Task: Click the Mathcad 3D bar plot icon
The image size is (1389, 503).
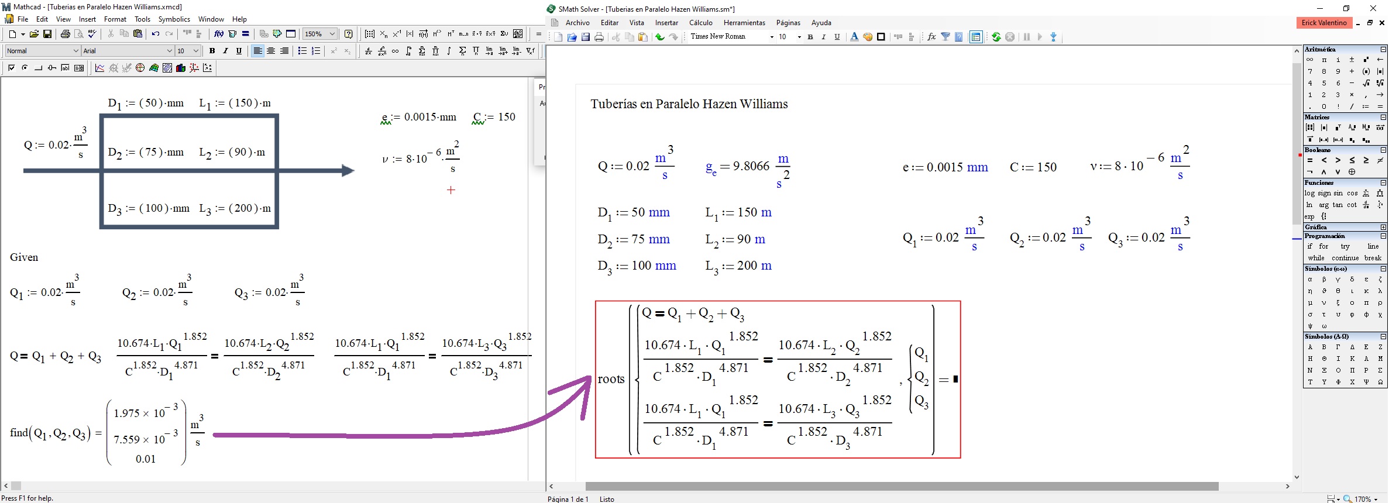Action: [x=181, y=68]
